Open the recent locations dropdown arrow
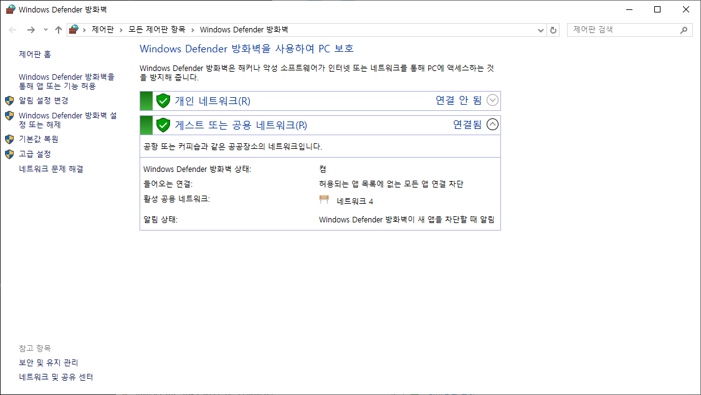701x395 pixels. (45, 30)
